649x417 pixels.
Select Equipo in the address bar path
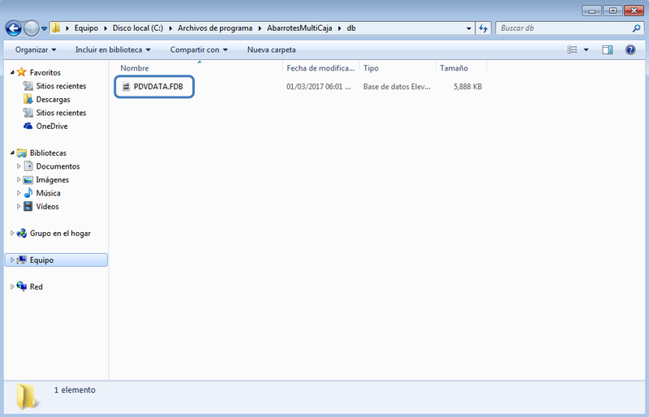click(x=86, y=28)
